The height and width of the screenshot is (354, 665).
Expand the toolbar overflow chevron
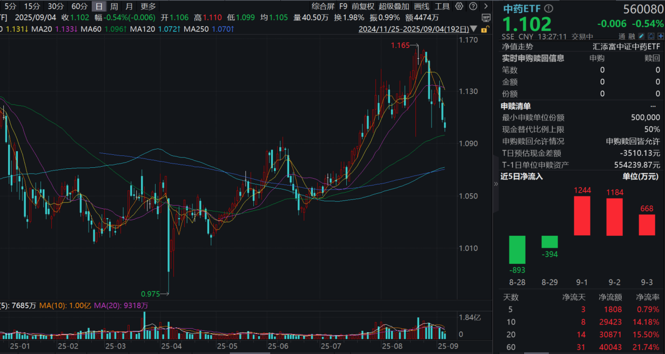[x=485, y=6]
